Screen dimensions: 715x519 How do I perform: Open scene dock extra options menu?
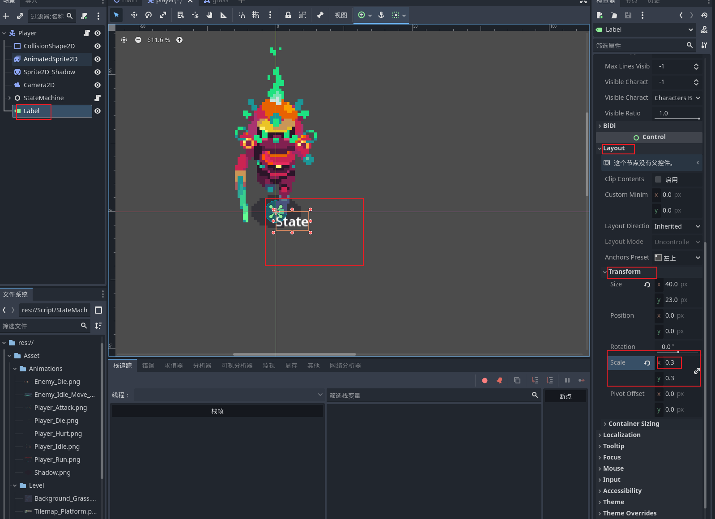pos(98,16)
